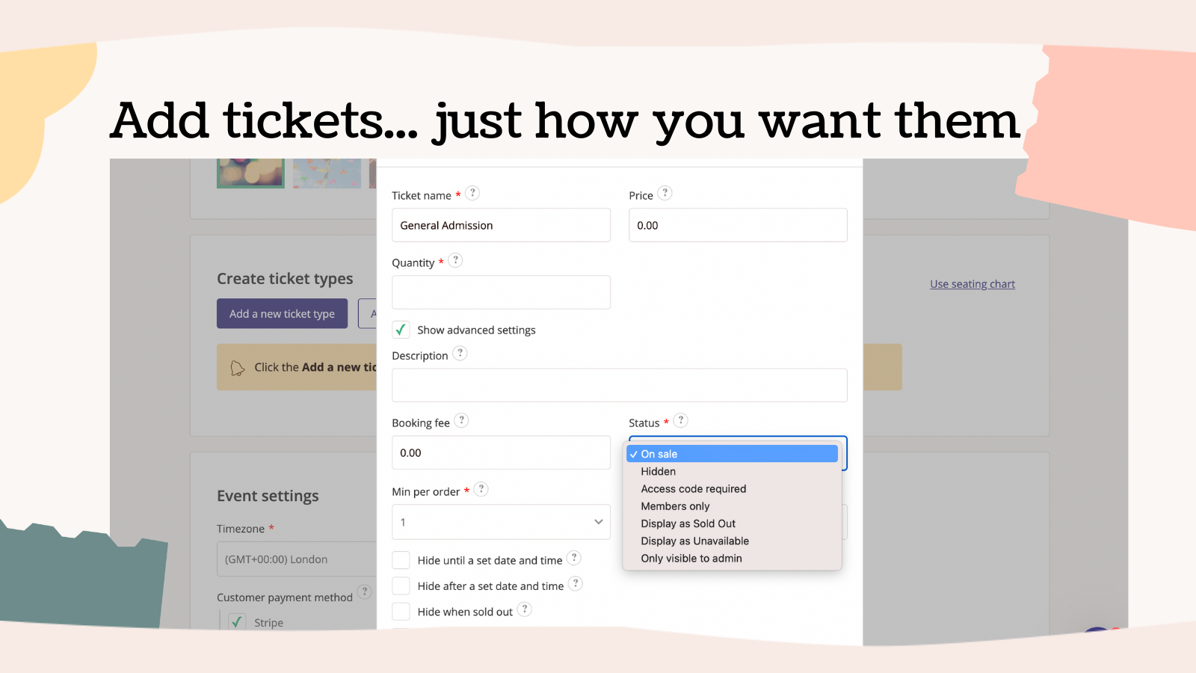The height and width of the screenshot is (673, 1196).
Task: Click the Price help icon
Action: pyautogui.click(x=664, y=193)
